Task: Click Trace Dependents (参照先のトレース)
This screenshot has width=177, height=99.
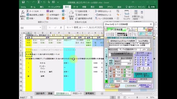Action: coord(103,15)
